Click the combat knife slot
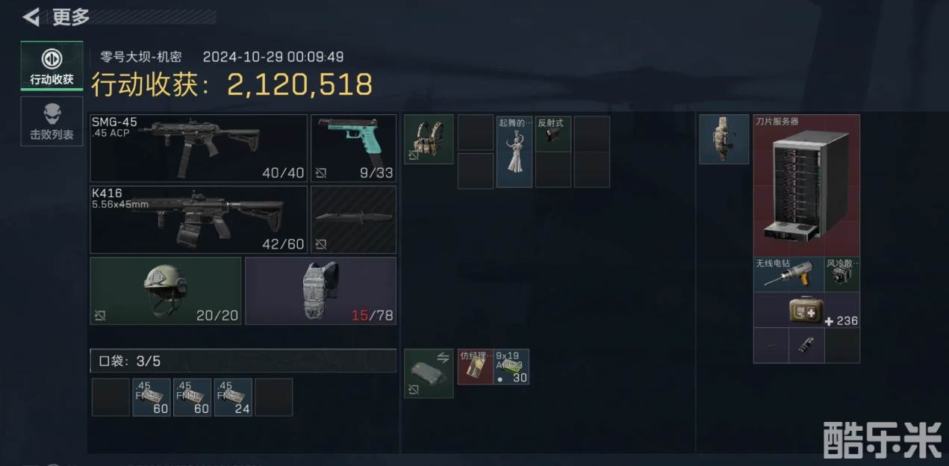The height and width of the screenshot is (466, 949). coord(353,220)
